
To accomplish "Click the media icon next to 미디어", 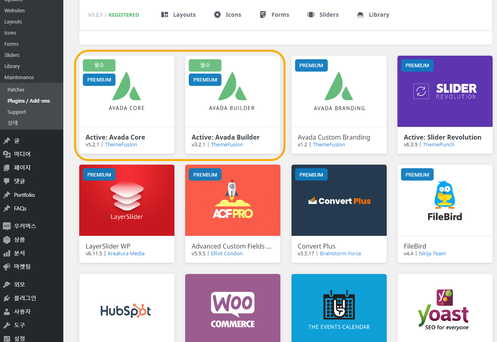I will tap(7, 154).
